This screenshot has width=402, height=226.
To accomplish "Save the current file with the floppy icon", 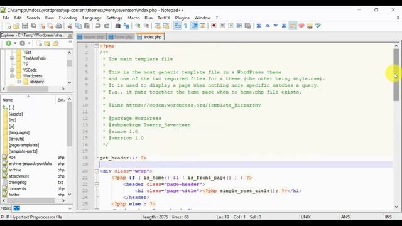I will click(25, 26).
